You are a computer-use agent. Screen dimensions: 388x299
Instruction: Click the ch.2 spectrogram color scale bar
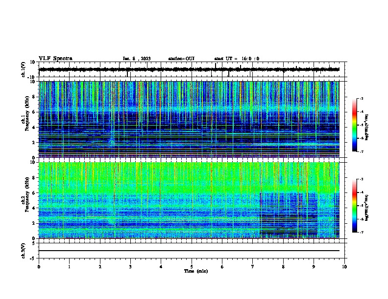pyautogui.click(x=354, y=206)
